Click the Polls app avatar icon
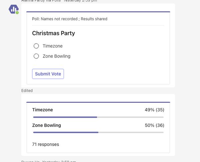 (x=14, y=9)
